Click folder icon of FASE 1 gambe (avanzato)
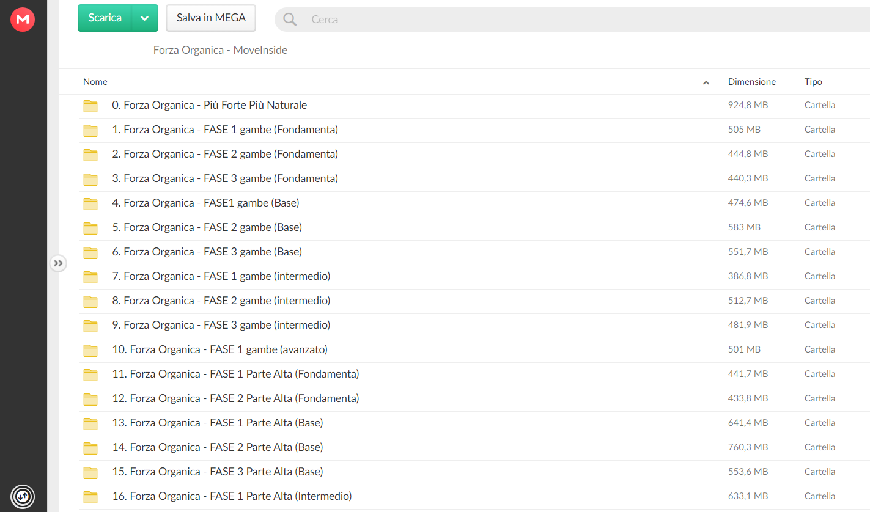The width and height of the screenshot is (870, 512). coord(90,350)
